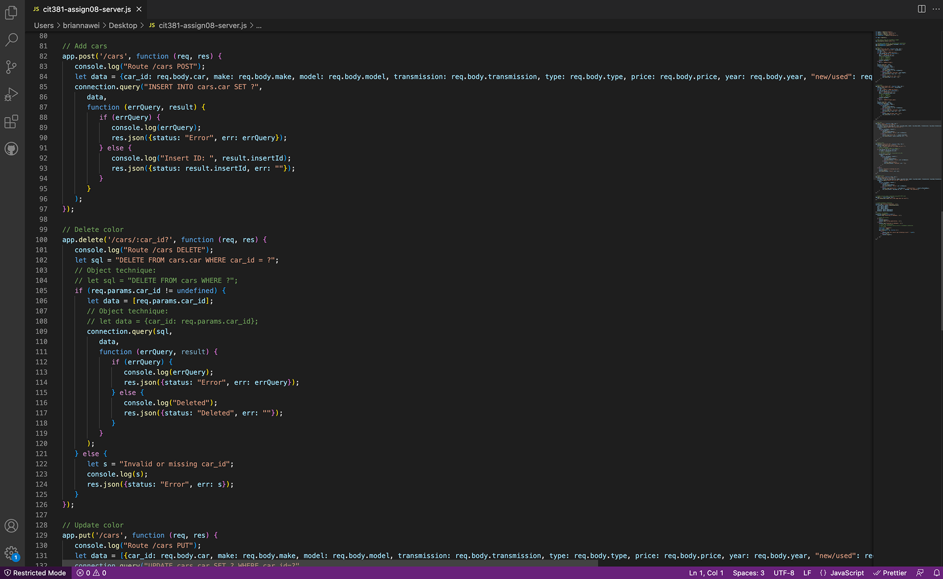Open the Run and Debug view icon
Screen dimensions: 943x579
coord(11,94)
